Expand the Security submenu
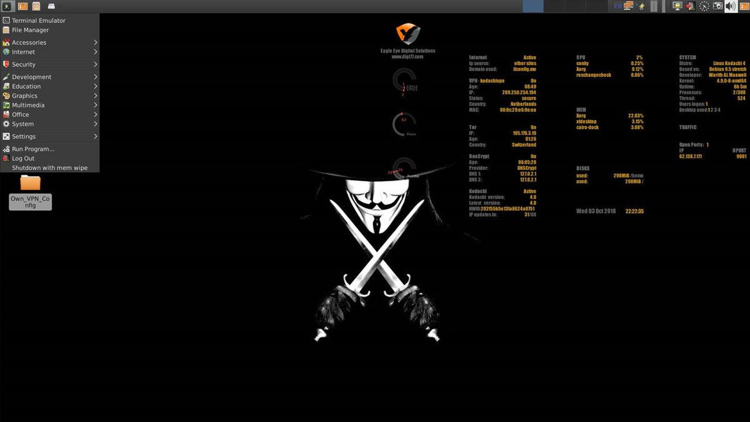The width and height of the screenshot is (750, 422). click(x=25, y=64)
